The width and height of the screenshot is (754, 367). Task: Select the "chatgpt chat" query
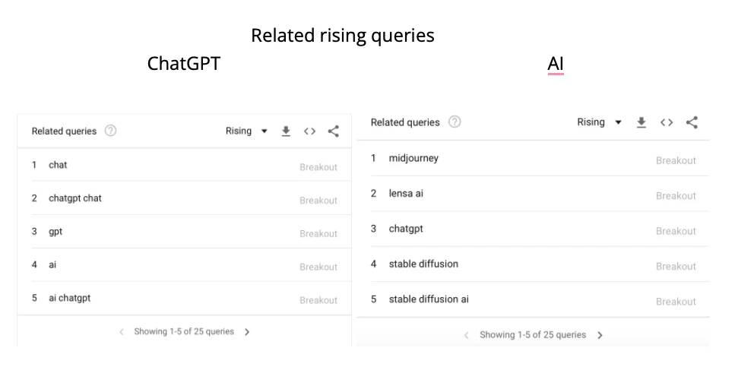click(x=75, y=198)
